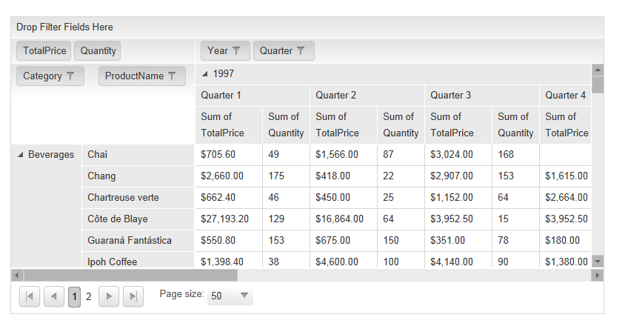Open page 2 of the grid

[x=89, y=297]
